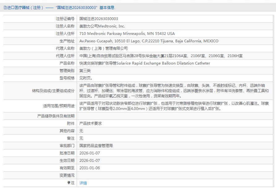Select address 710 Medtronic Parkway Minneapolis
Image resolution: width=276 pixels, height=189 pixels.
tap(127, 34)
